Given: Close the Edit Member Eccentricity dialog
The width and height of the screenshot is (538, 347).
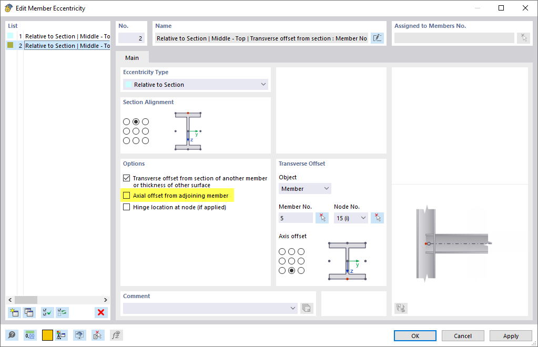Looking at the screenshot, I should [x=525, y=8].
